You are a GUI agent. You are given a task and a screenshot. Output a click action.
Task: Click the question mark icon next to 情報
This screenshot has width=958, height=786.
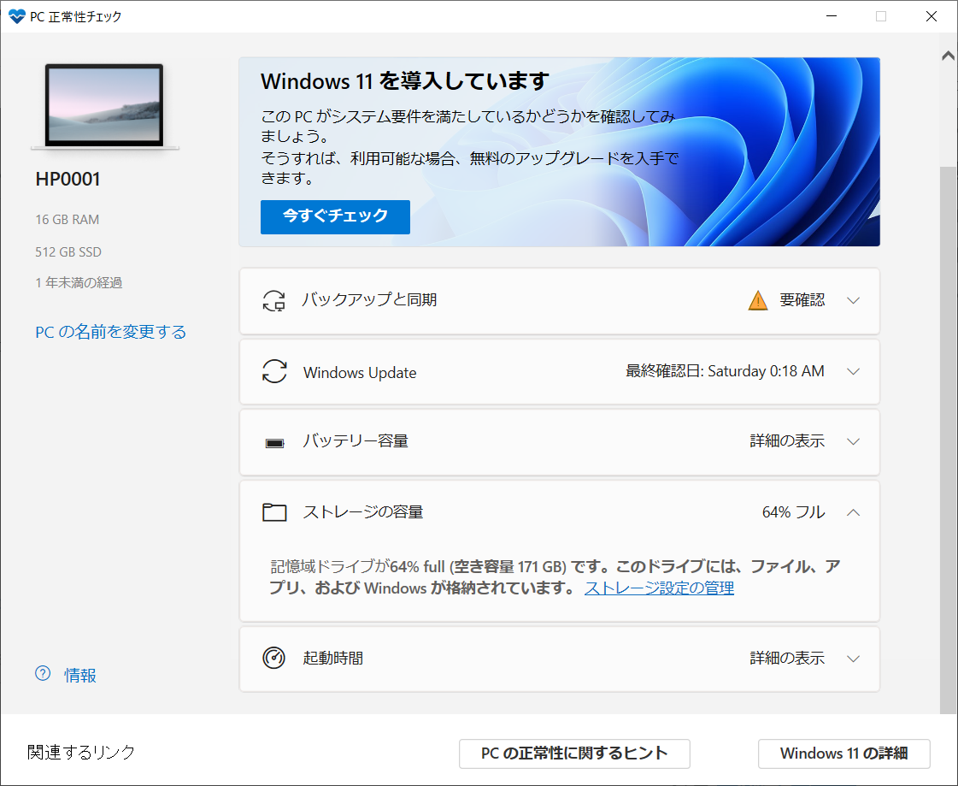42,674
